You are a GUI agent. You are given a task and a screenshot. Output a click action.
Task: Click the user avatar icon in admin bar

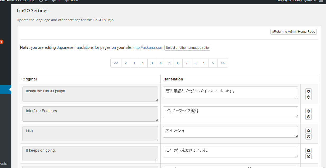coord(321,1)
